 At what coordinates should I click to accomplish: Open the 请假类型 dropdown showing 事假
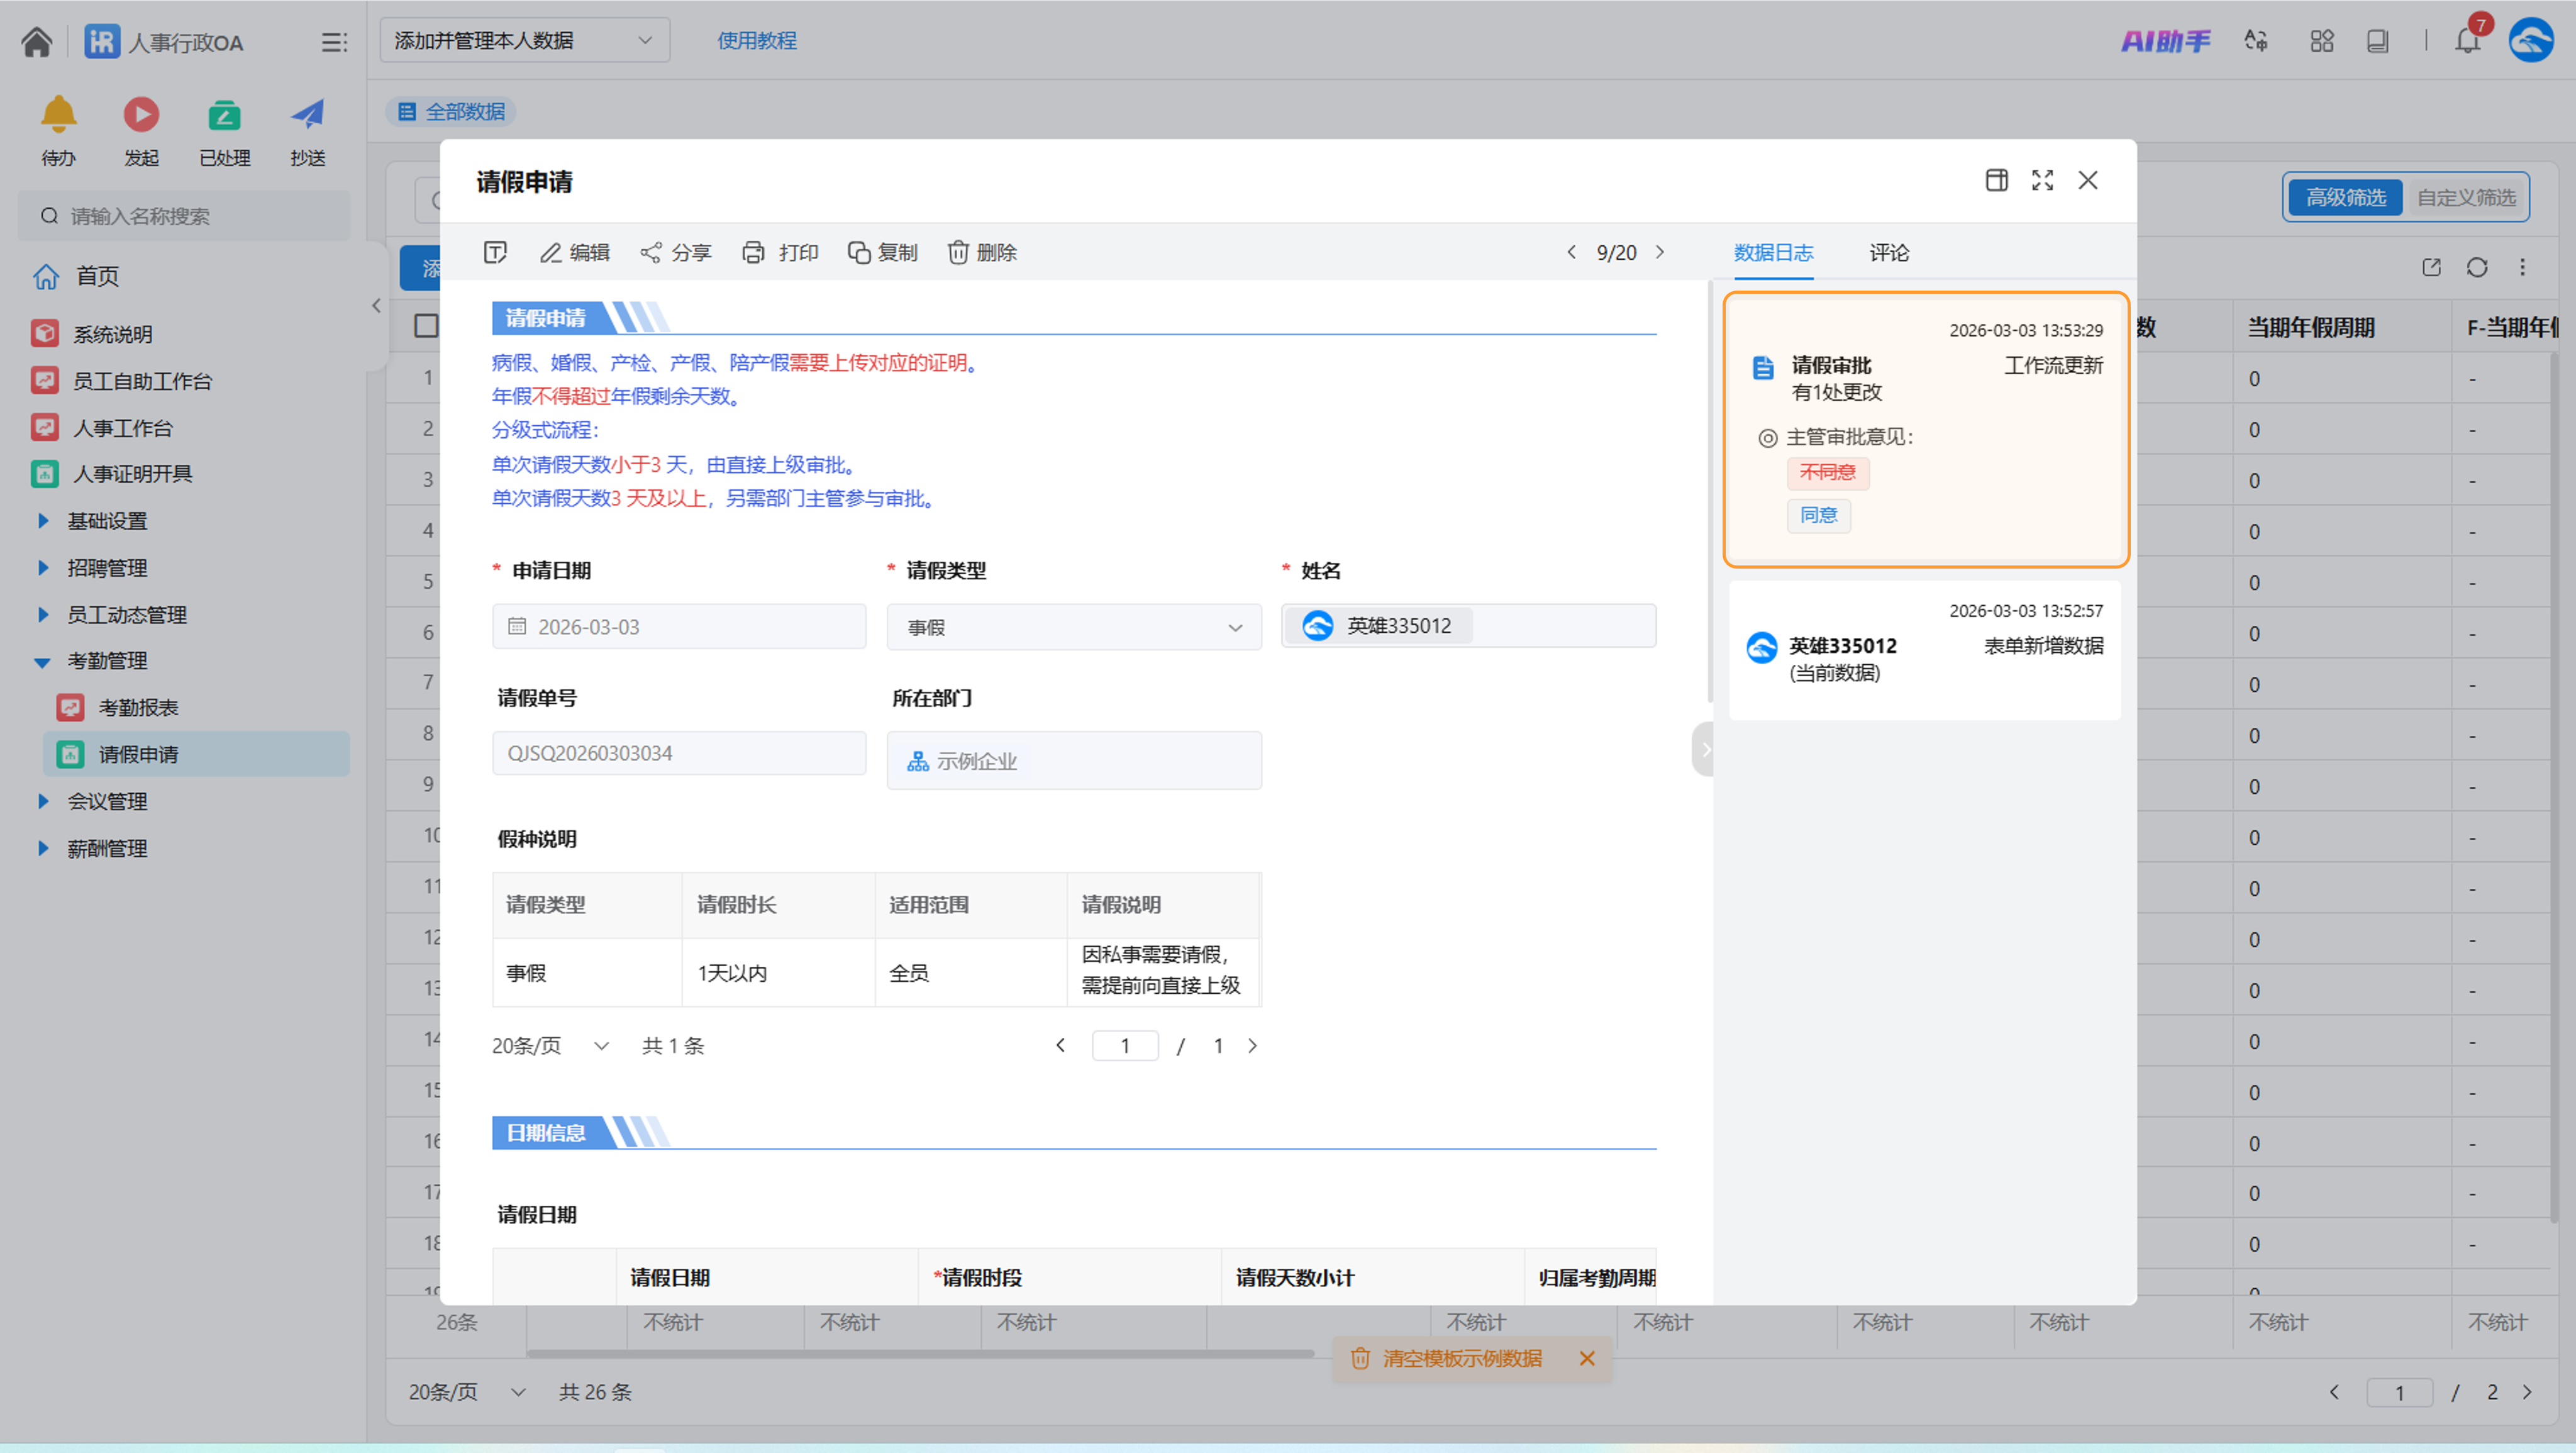coord(1073,627)
